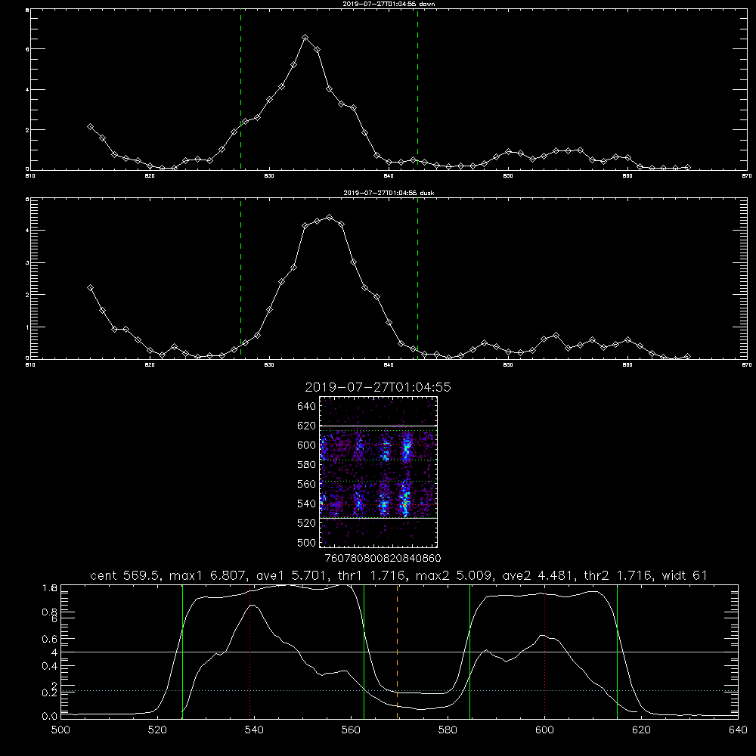
Task: Click x-axis label 840 under dusk plot
Action: 389,365
